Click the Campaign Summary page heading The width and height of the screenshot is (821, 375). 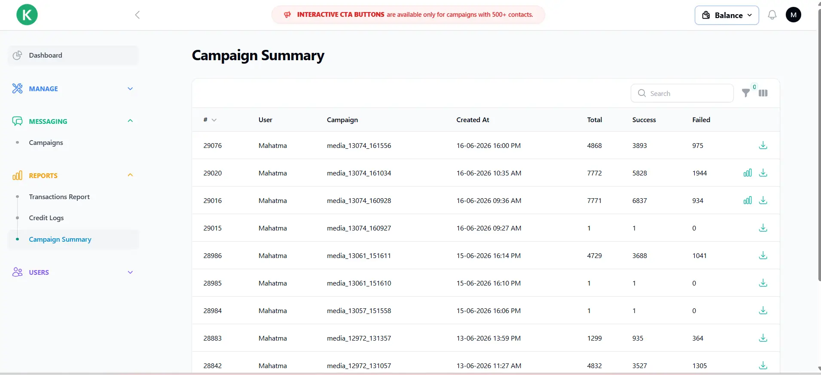click(258, 55)
